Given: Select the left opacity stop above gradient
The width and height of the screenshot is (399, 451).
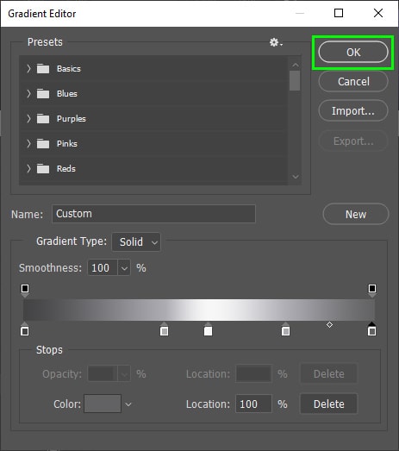Looking at the screenshot, I should [x=25, y=291].
